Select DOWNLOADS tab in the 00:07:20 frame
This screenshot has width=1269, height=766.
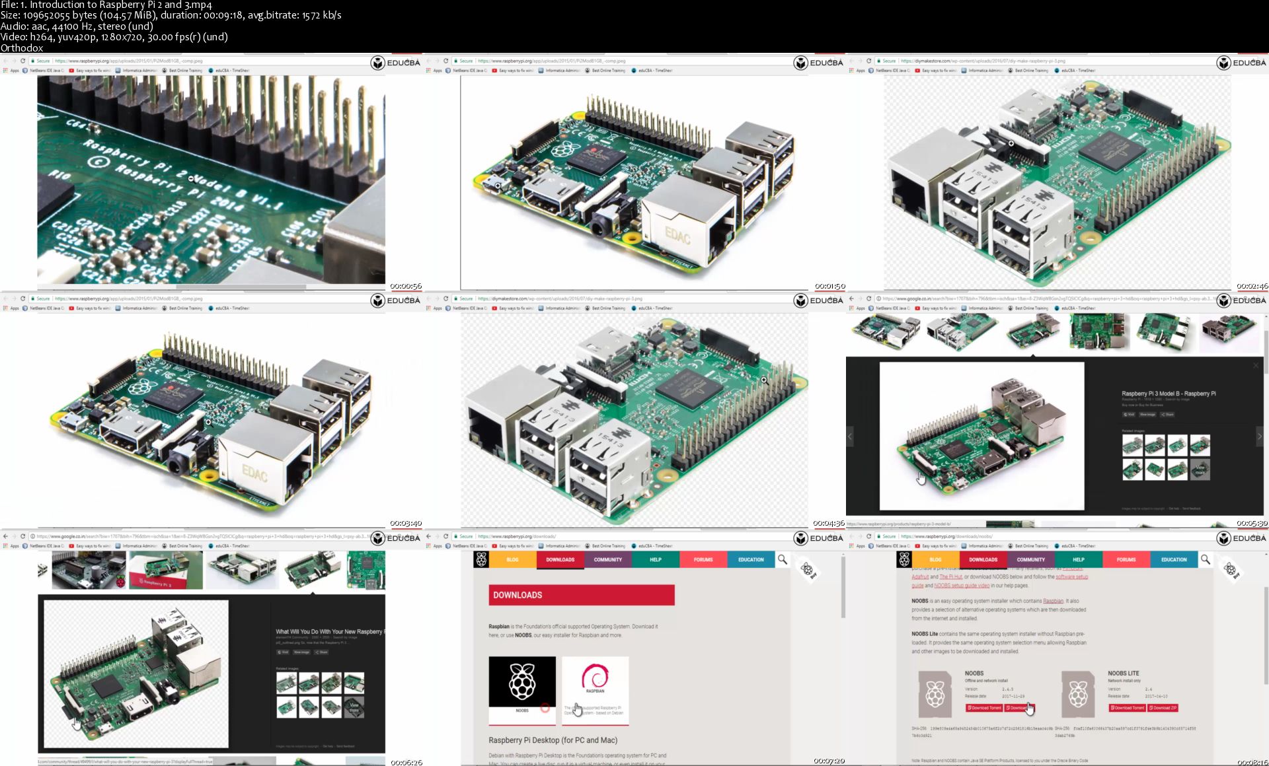coord(560,559)
